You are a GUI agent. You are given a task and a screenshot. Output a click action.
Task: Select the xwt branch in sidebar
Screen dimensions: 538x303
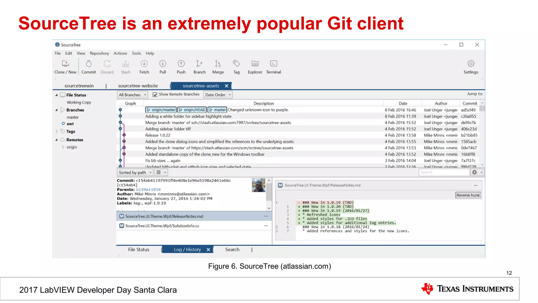[70, 124]
